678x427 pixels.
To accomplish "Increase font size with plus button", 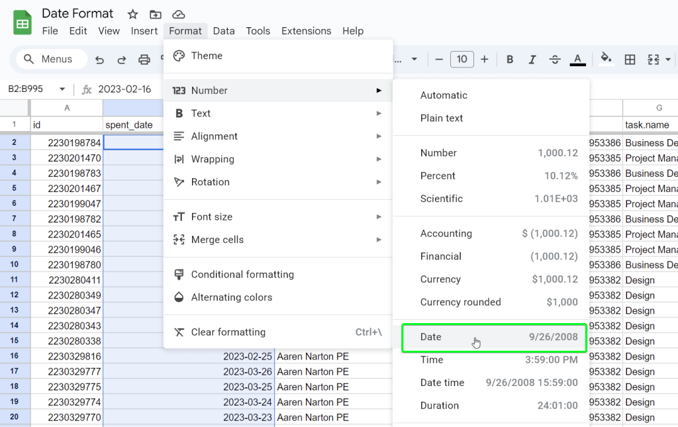I will [x=484, y=59].
